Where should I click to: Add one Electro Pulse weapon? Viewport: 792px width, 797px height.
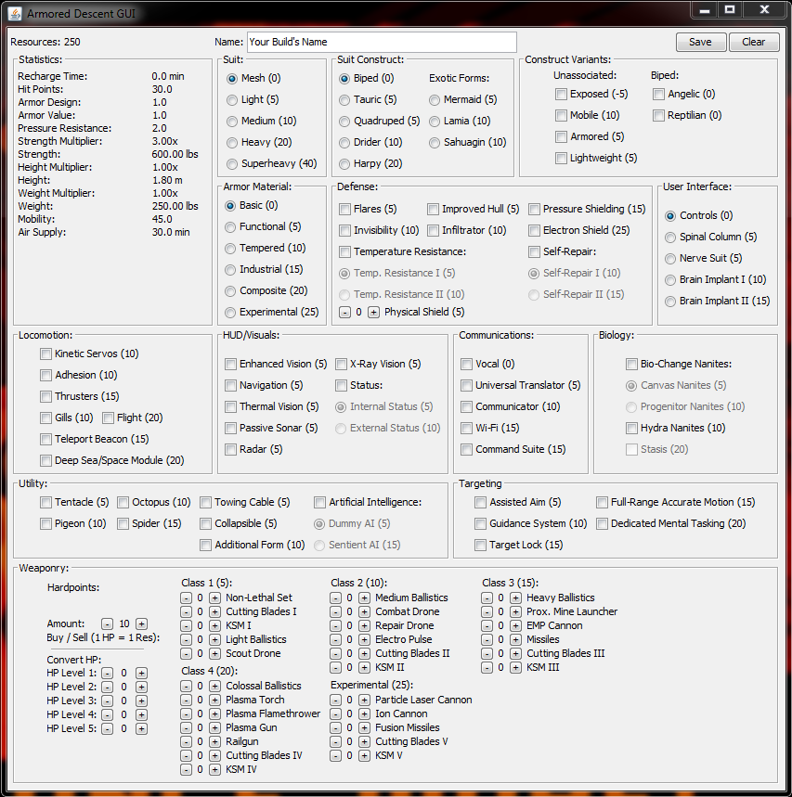pyautogui.click(x=364, y=639)
